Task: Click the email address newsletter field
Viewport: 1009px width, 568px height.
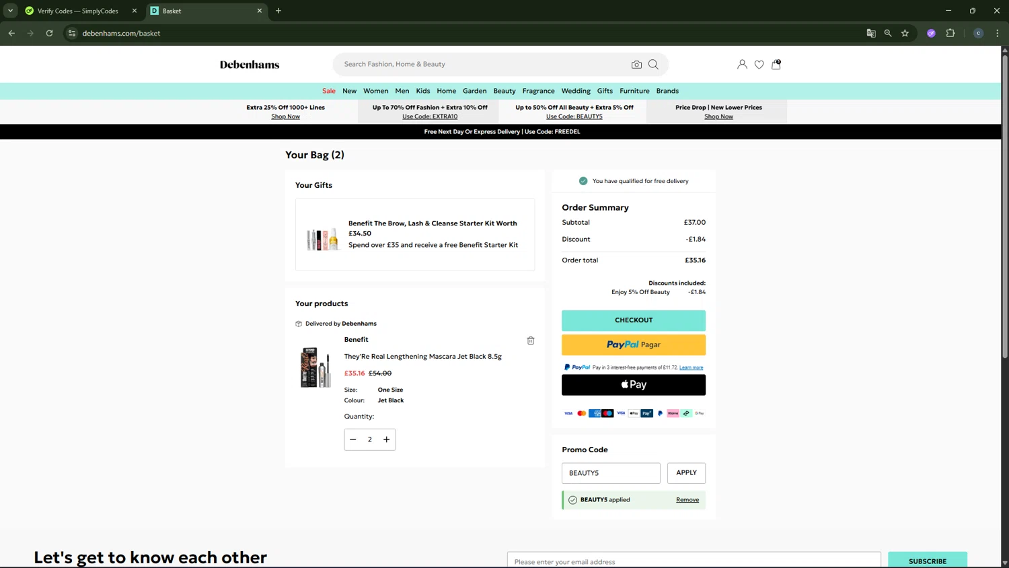Action: tap(694, 561)
